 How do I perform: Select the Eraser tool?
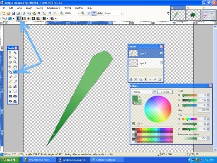pyautogui.click(x=15, y=77)
